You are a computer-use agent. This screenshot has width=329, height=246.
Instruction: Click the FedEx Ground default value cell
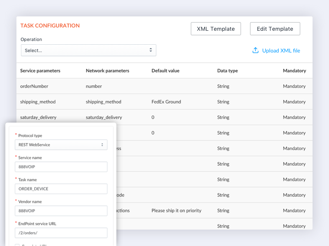166,102
